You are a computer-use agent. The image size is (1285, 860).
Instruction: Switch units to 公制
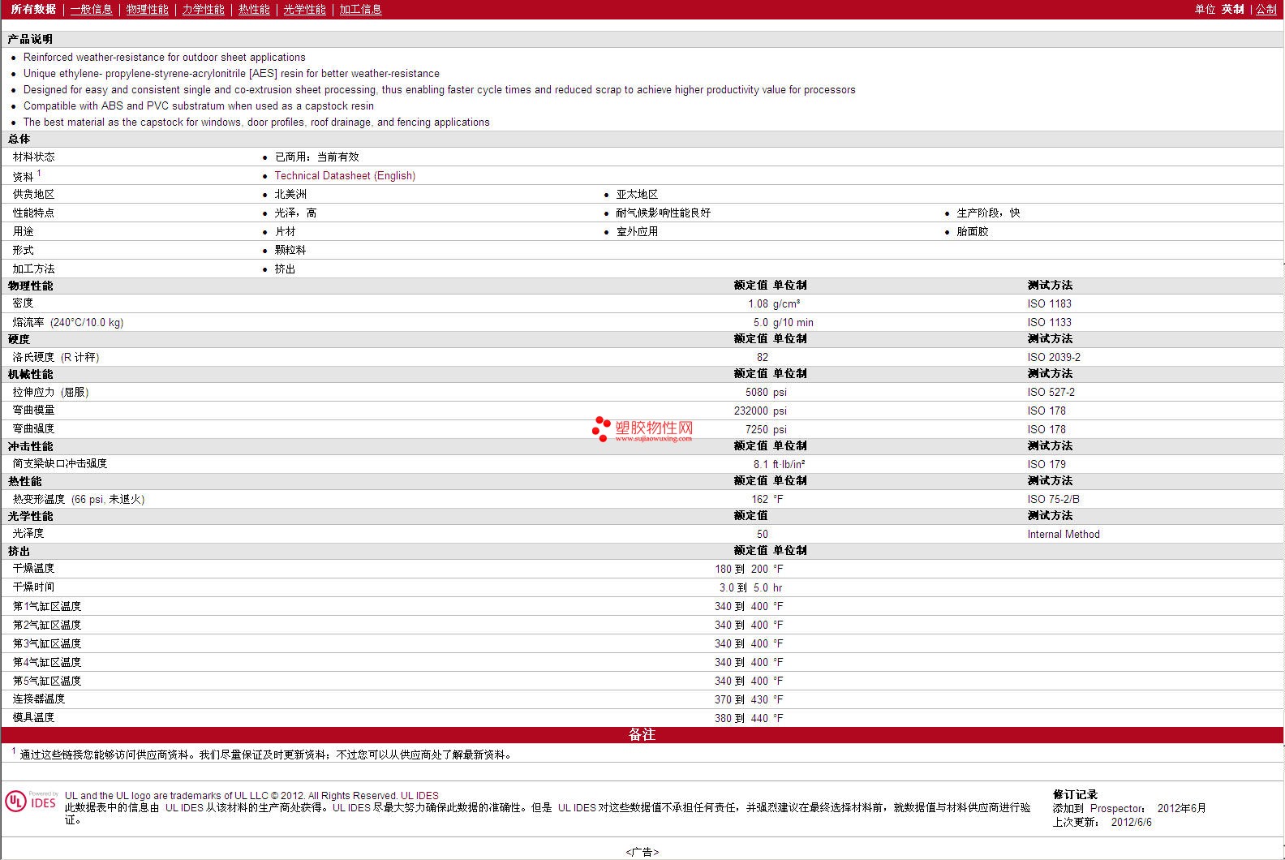(x=1266, y=9)
